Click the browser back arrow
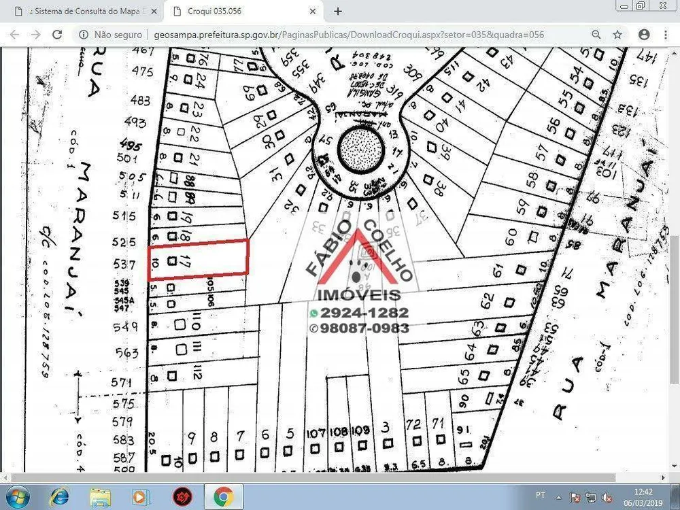Image resolution: width=680 pixels, height=510 pixels. coord(15,35)
